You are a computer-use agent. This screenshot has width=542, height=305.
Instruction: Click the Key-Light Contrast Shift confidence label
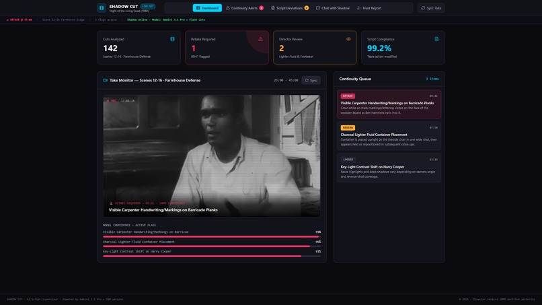tap(137, 252)
